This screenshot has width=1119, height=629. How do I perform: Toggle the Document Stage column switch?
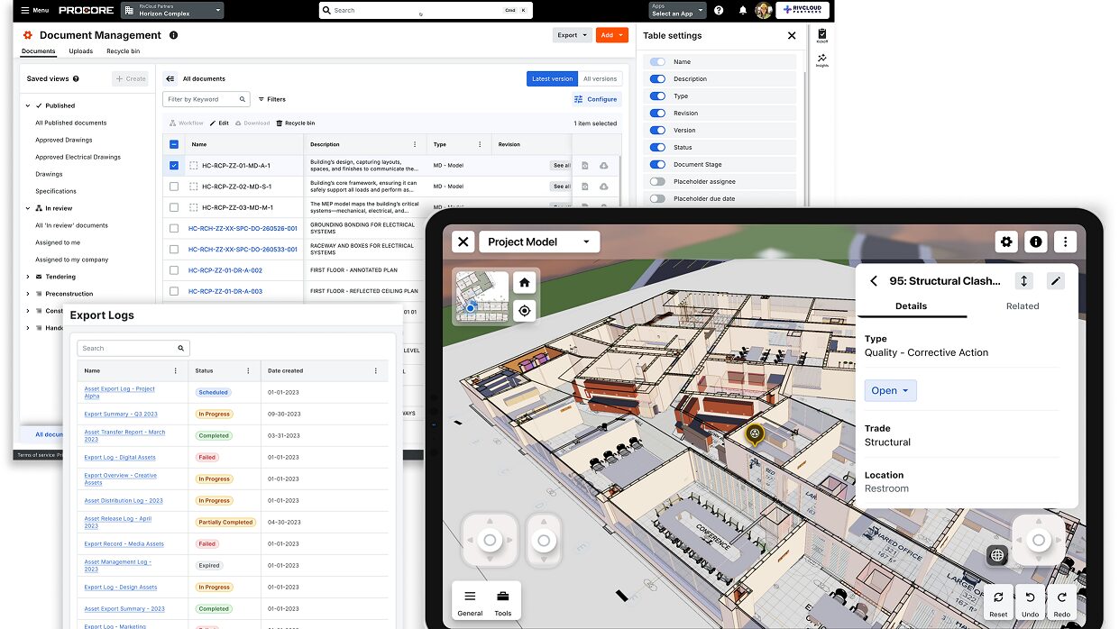(x=657, y=165)
